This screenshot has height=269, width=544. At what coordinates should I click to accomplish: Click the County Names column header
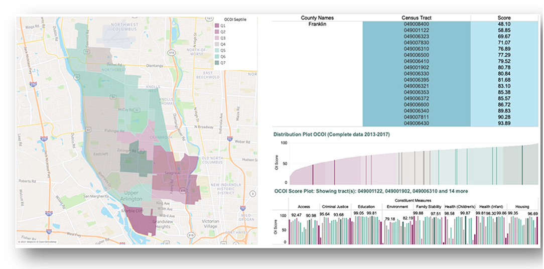[318, 18]
